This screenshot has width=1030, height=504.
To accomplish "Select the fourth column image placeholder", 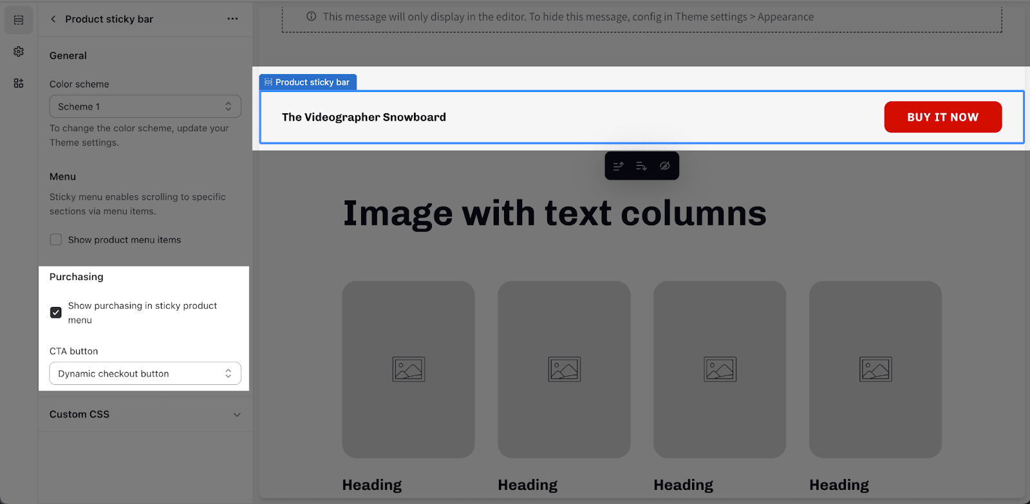I will (x=876, y=369).
